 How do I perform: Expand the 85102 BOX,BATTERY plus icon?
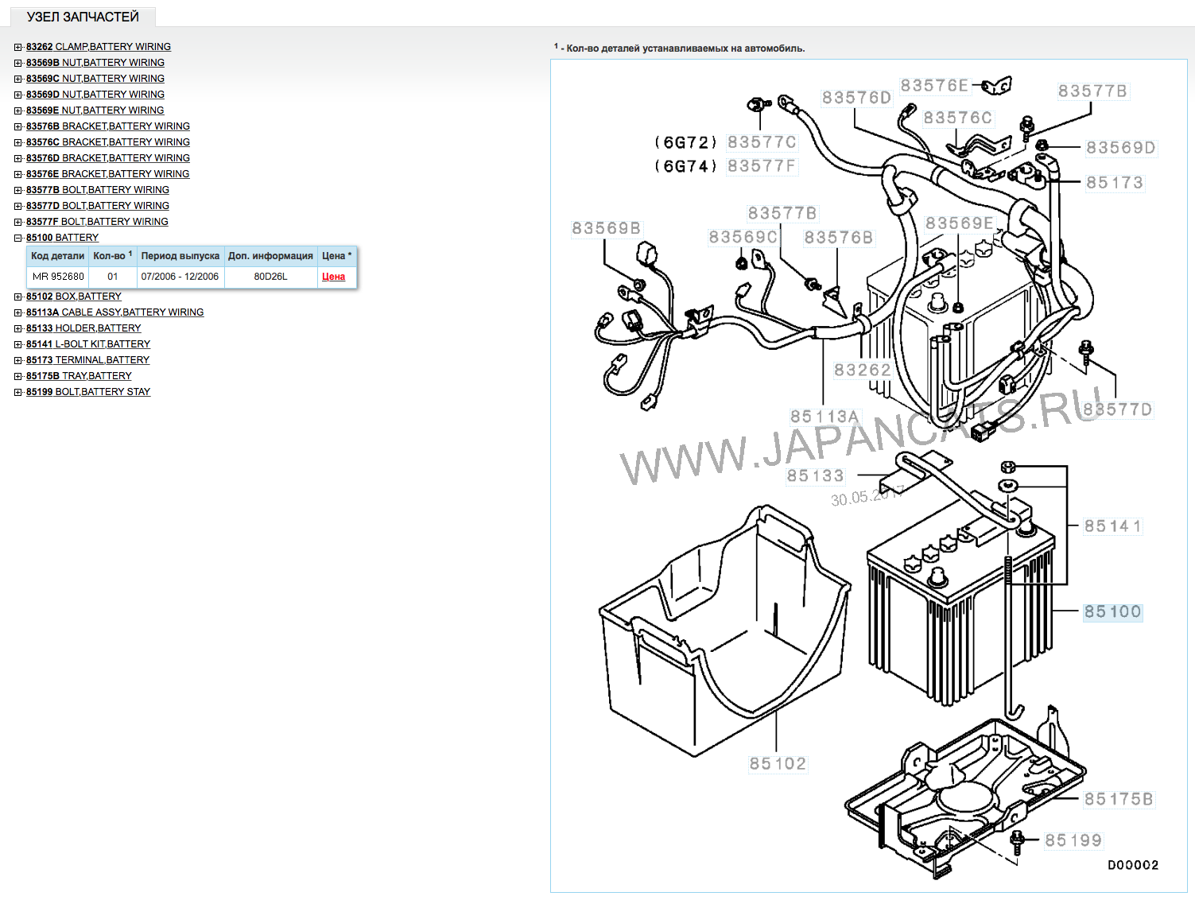[x=17, y=297]
